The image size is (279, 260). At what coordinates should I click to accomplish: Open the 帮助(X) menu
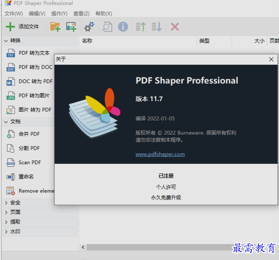click(x=104, y=14)
